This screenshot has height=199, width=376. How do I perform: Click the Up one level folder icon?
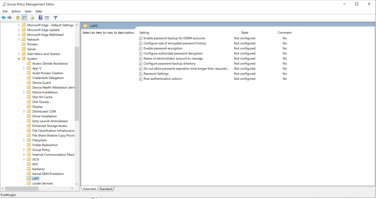tap(18, 18)
